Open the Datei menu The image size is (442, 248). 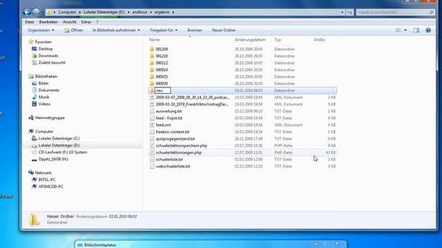(29, 21)
